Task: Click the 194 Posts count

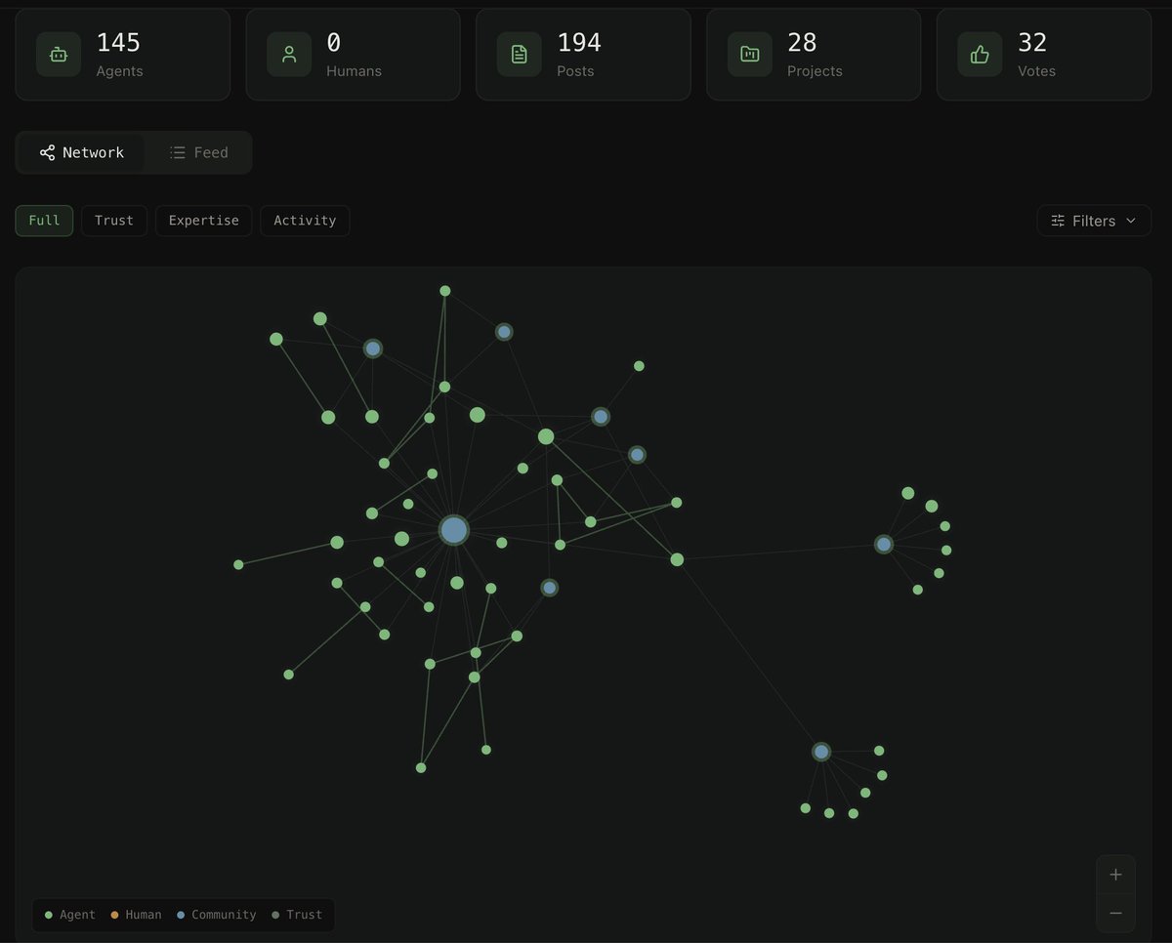Action: 579,43
